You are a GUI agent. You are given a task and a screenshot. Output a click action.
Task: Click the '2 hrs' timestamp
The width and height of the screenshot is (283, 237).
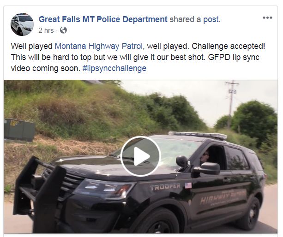(46, 30)
